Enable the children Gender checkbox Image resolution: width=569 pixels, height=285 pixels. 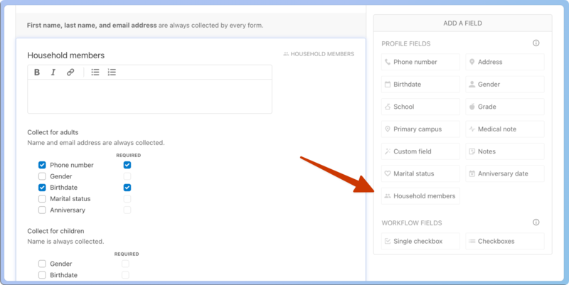point(42,264)
